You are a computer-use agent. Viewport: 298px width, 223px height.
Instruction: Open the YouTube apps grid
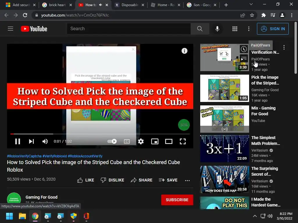pos(235,29)
